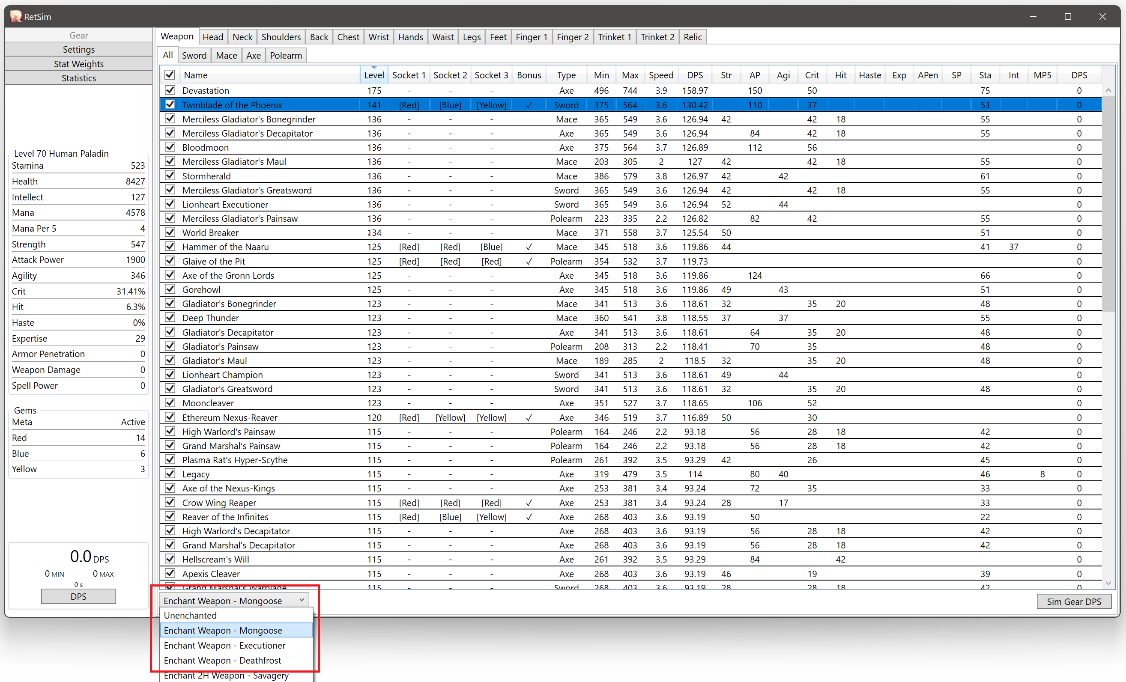Screen dimensions: 1126x682
Task: Select the Apexis Cleaver row
Action: pos(630,573)
